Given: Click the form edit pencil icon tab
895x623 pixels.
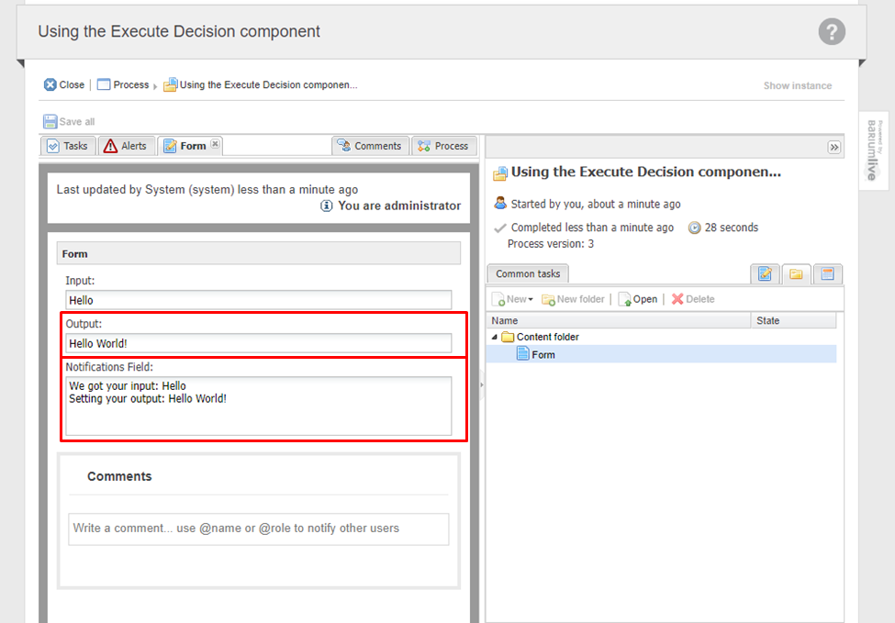Looking at the screenshot, I should coord(765,273).
